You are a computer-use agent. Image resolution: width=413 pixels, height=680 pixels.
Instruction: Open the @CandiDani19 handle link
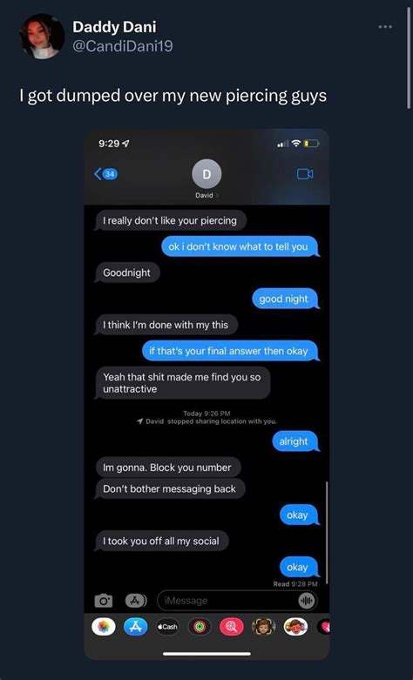click(x=123, y=45)
